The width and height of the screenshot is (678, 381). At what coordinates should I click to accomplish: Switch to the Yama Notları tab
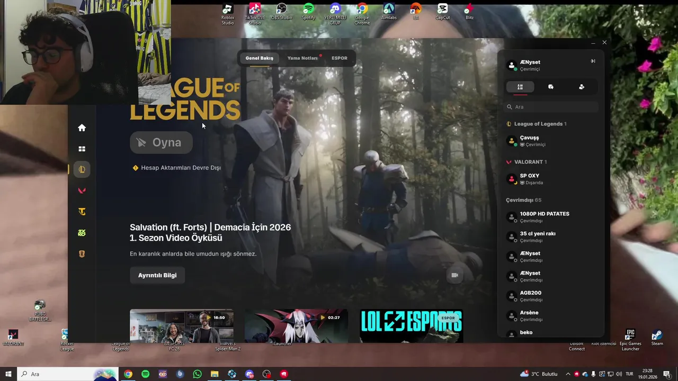[302, 58]
